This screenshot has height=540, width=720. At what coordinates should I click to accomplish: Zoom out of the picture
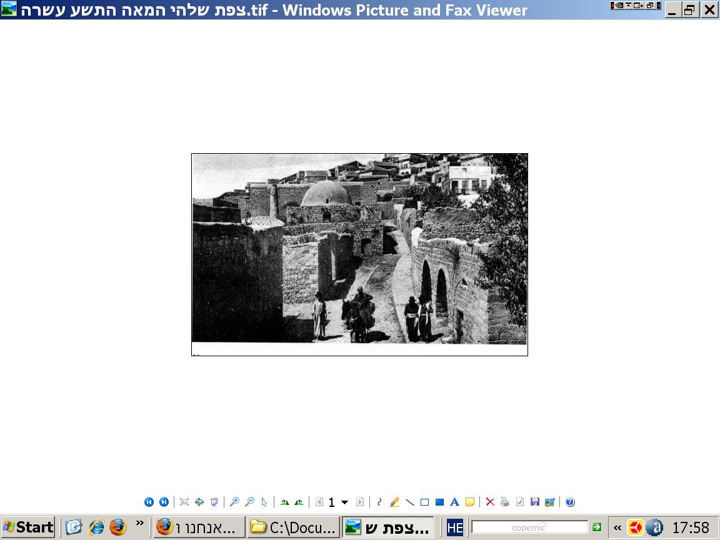click(x=249, y=502)
